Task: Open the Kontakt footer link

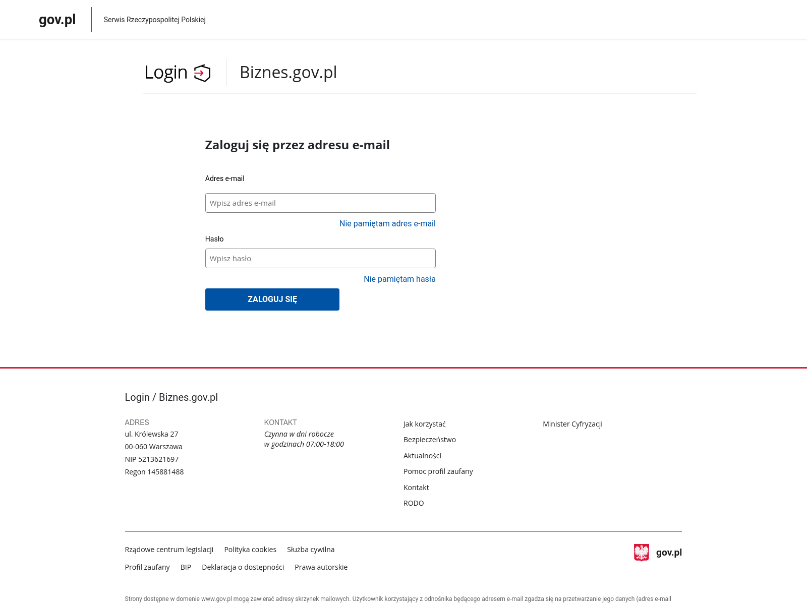Action: (x=416, y=488)
